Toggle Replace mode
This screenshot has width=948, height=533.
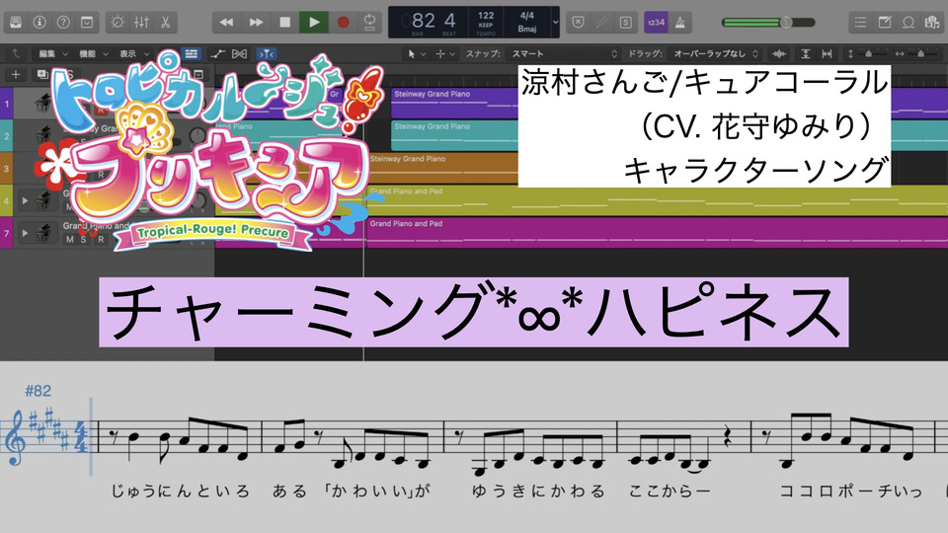578,23
